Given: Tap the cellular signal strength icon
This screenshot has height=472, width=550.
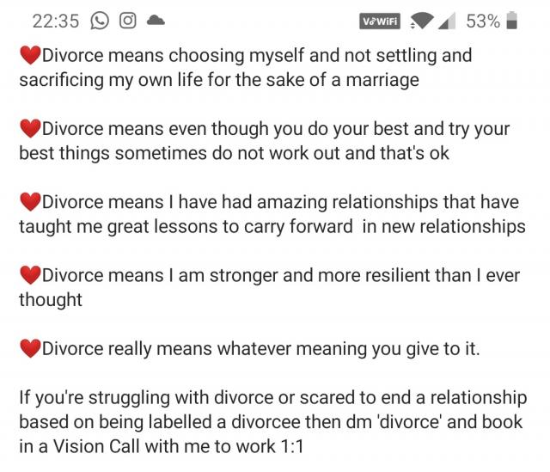Looking at the screenshot, I should 447,21.
